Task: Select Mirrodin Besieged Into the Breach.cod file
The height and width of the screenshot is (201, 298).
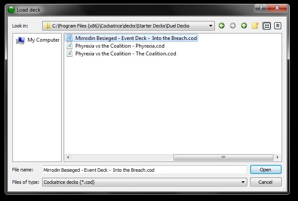Action: (x=131, y=38)
